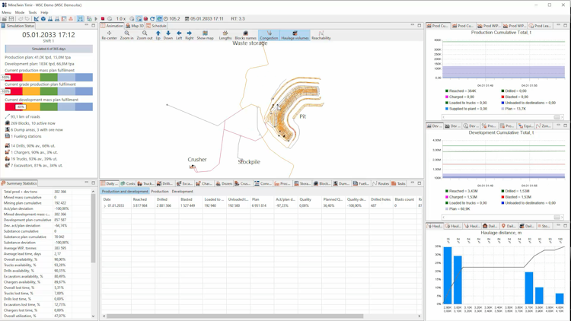Click the chart axes toolbar icon
Image resolution: width=571 pixels, height=321 pixels.
click(x=37, y=18)
